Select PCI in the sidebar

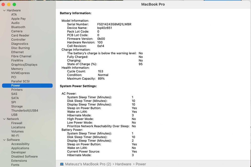[14, 77]
